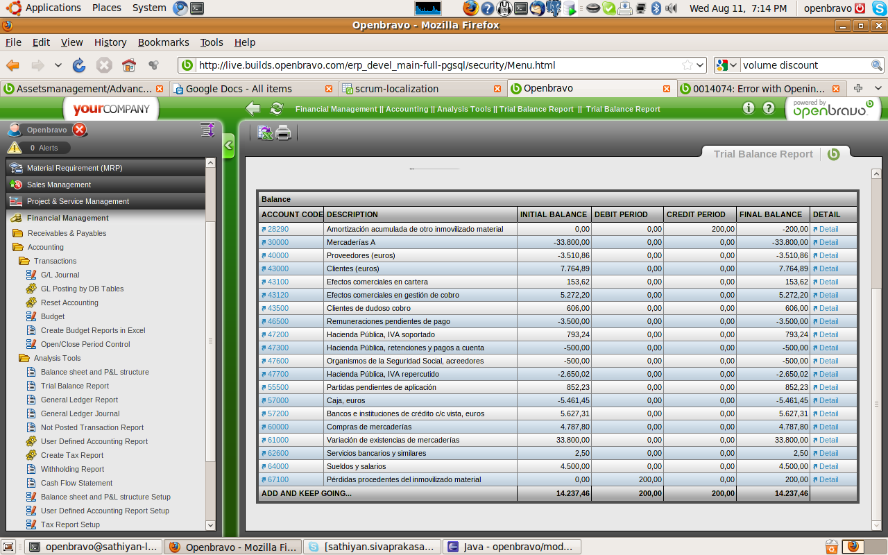Screen dimensions: 888x555
Task: Open the Help question mark icon
Action: [769, 108]
